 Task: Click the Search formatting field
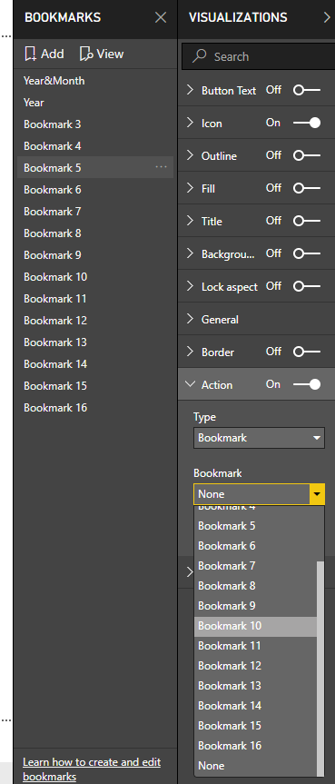(258, 56)
